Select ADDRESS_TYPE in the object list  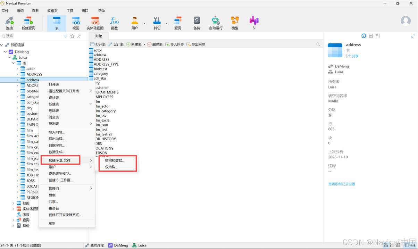(x=106, y=64)
